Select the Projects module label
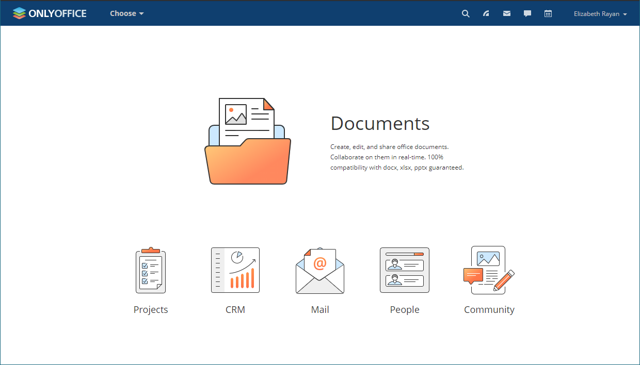The width and height of the screenshot is (640, 365). coord(150,309)
